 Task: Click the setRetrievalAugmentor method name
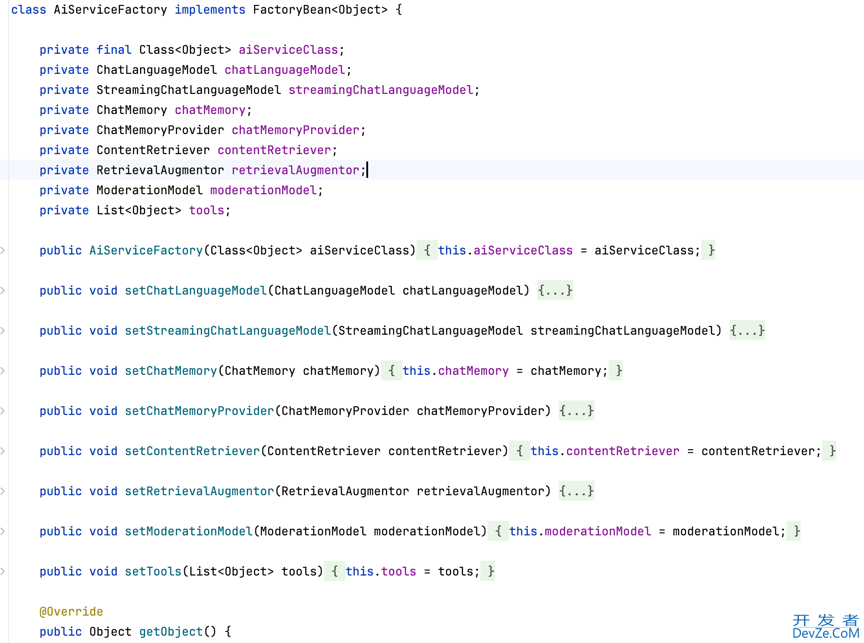point(199,491)
